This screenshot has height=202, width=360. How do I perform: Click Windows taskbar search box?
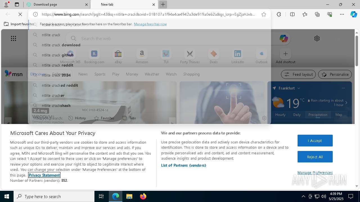tap(54, 196)
